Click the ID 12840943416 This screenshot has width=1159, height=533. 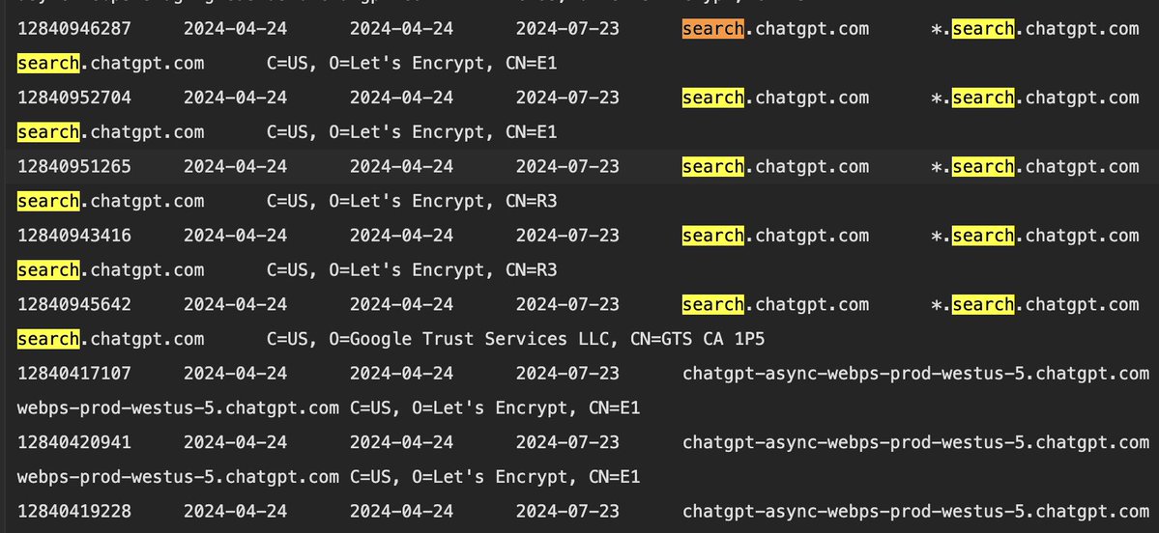click(x=73, y=237)
